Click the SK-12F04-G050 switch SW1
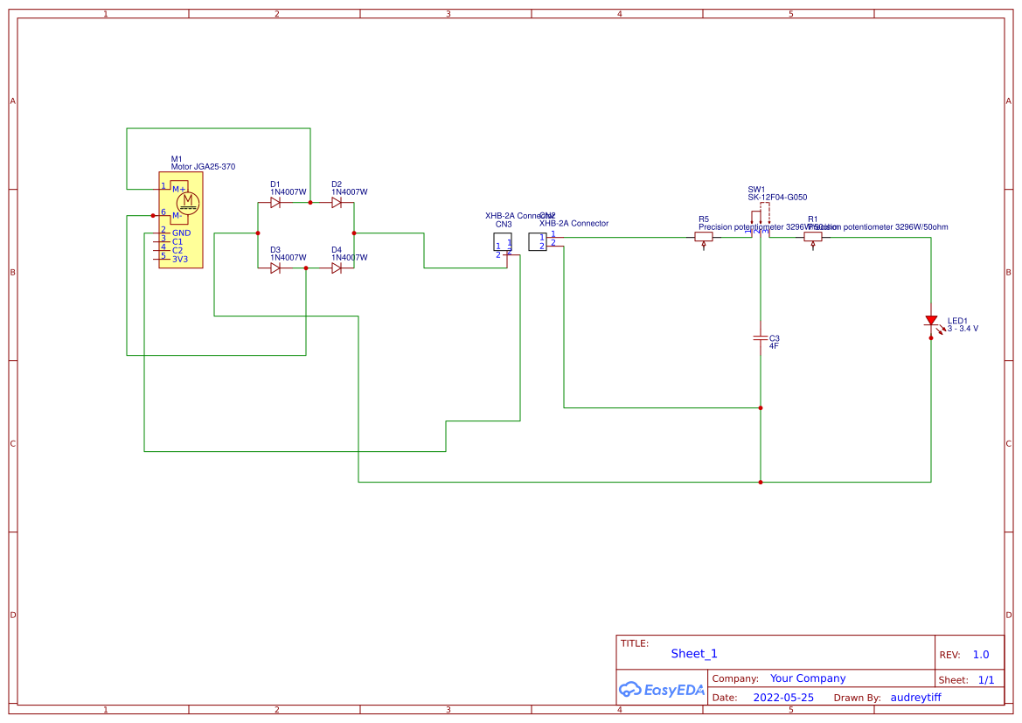The height and width of the screenshot is (723, 1022). point(761,219)
